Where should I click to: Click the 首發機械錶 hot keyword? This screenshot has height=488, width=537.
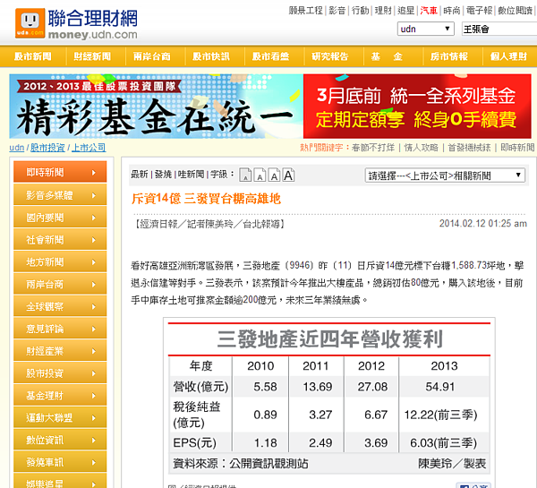[x=469, y=148]
